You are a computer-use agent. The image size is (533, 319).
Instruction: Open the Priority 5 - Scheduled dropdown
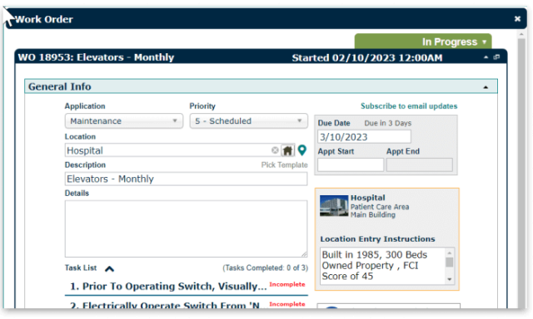coord(248,121)
